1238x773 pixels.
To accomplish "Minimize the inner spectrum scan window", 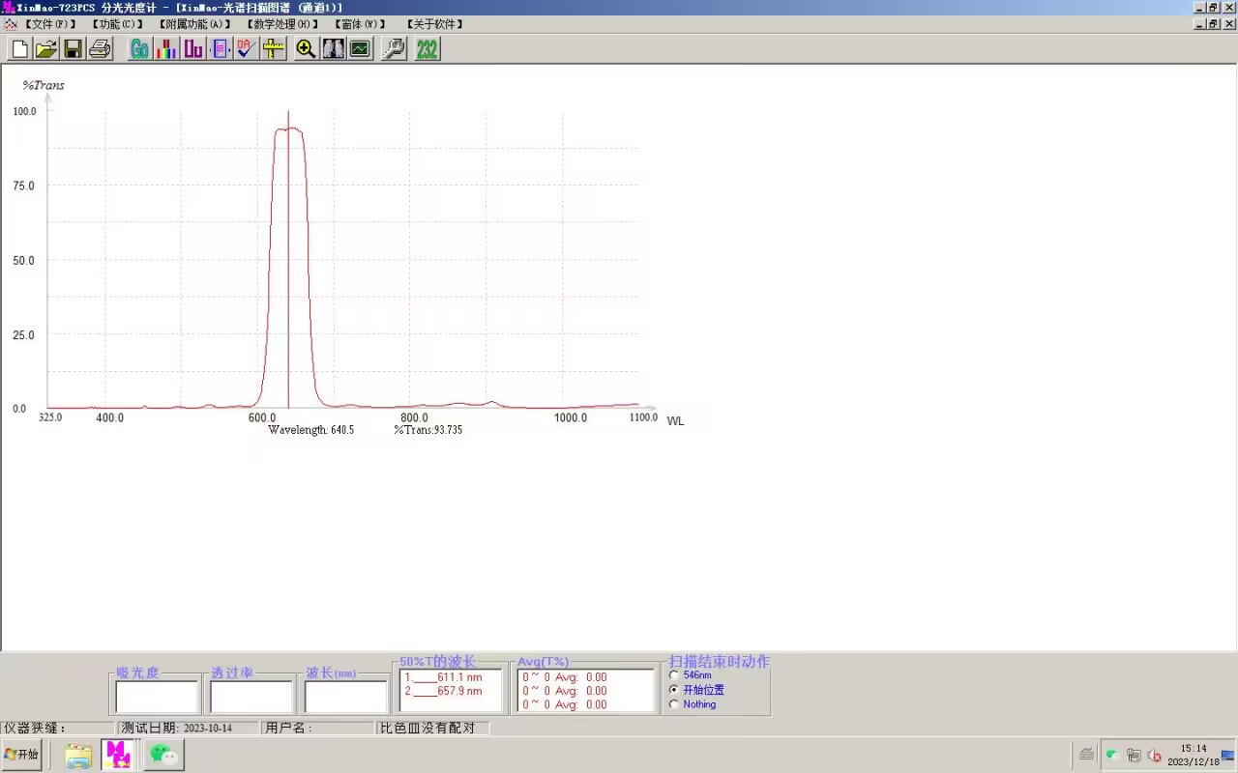I will [1198, 24].
